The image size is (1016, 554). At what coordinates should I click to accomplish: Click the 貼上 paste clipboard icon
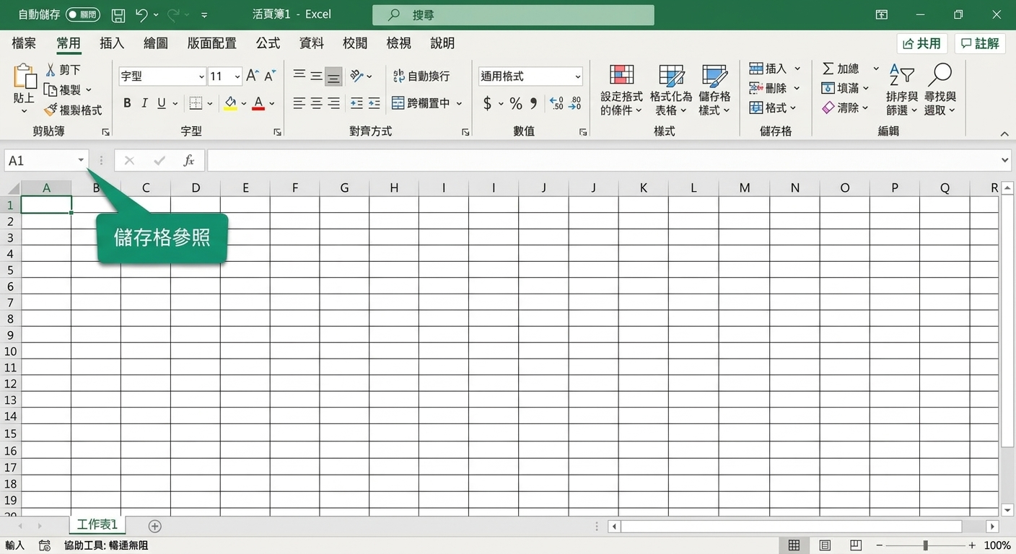tap(25, 76)
